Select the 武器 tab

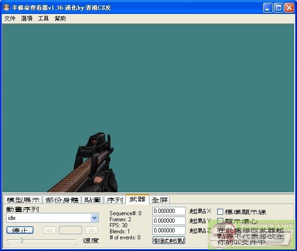(x=137, y=199)
